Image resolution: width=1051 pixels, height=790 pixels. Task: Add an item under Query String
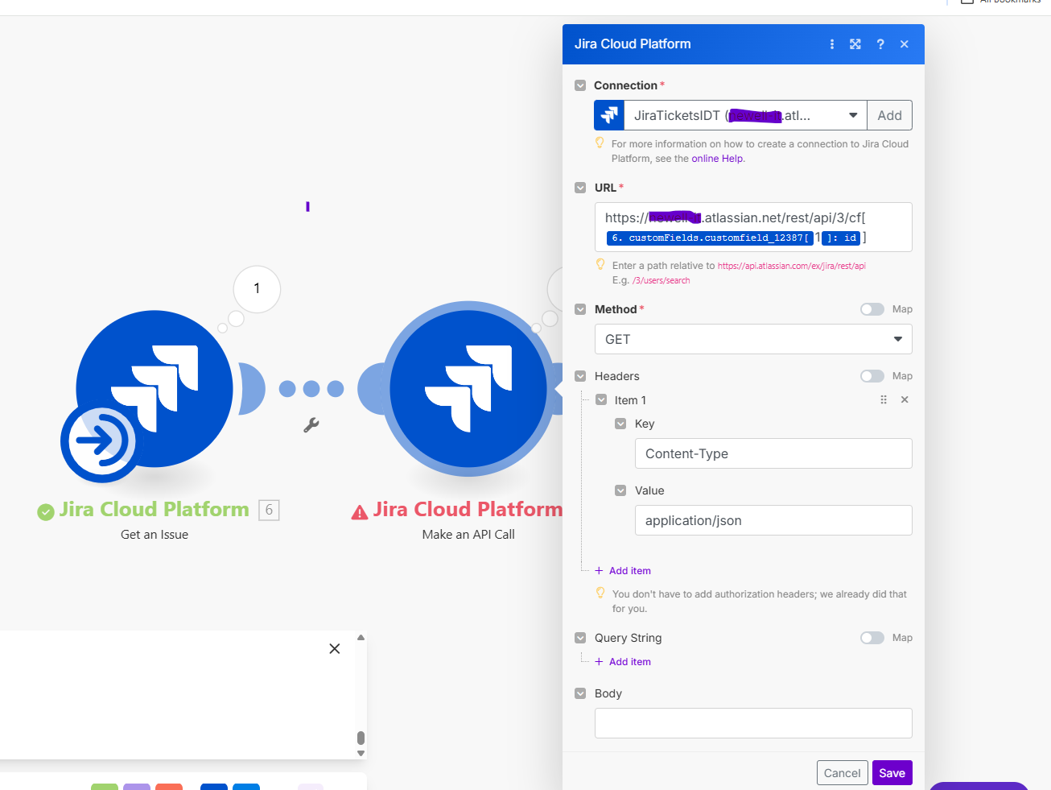(623, 662)
